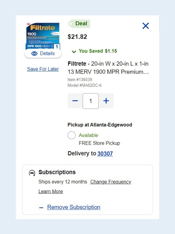Click the green Deal tag badge
The width and height of the screenshot is (175, 234).
pyautogui.click(x=79, y=23)
